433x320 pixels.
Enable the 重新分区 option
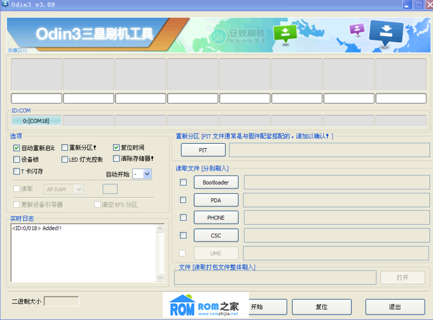click(64, 148)
